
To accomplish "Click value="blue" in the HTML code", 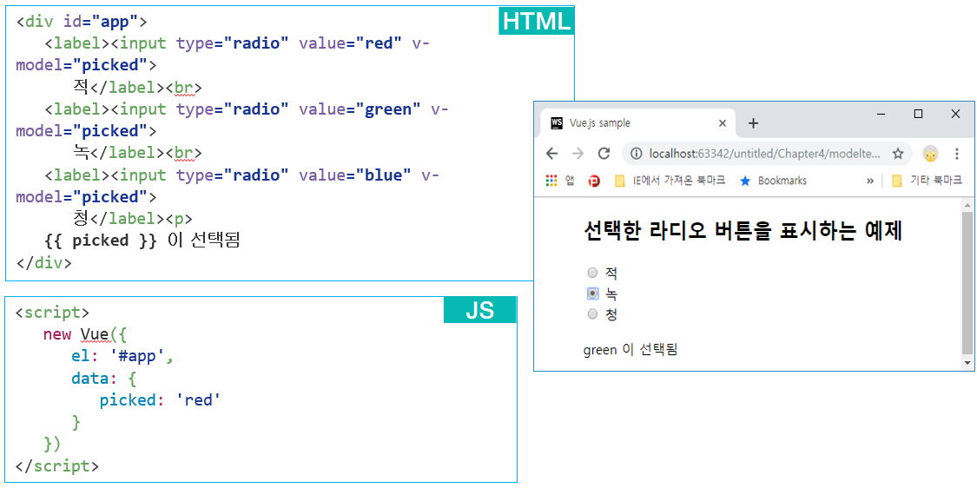I will 355,175.
